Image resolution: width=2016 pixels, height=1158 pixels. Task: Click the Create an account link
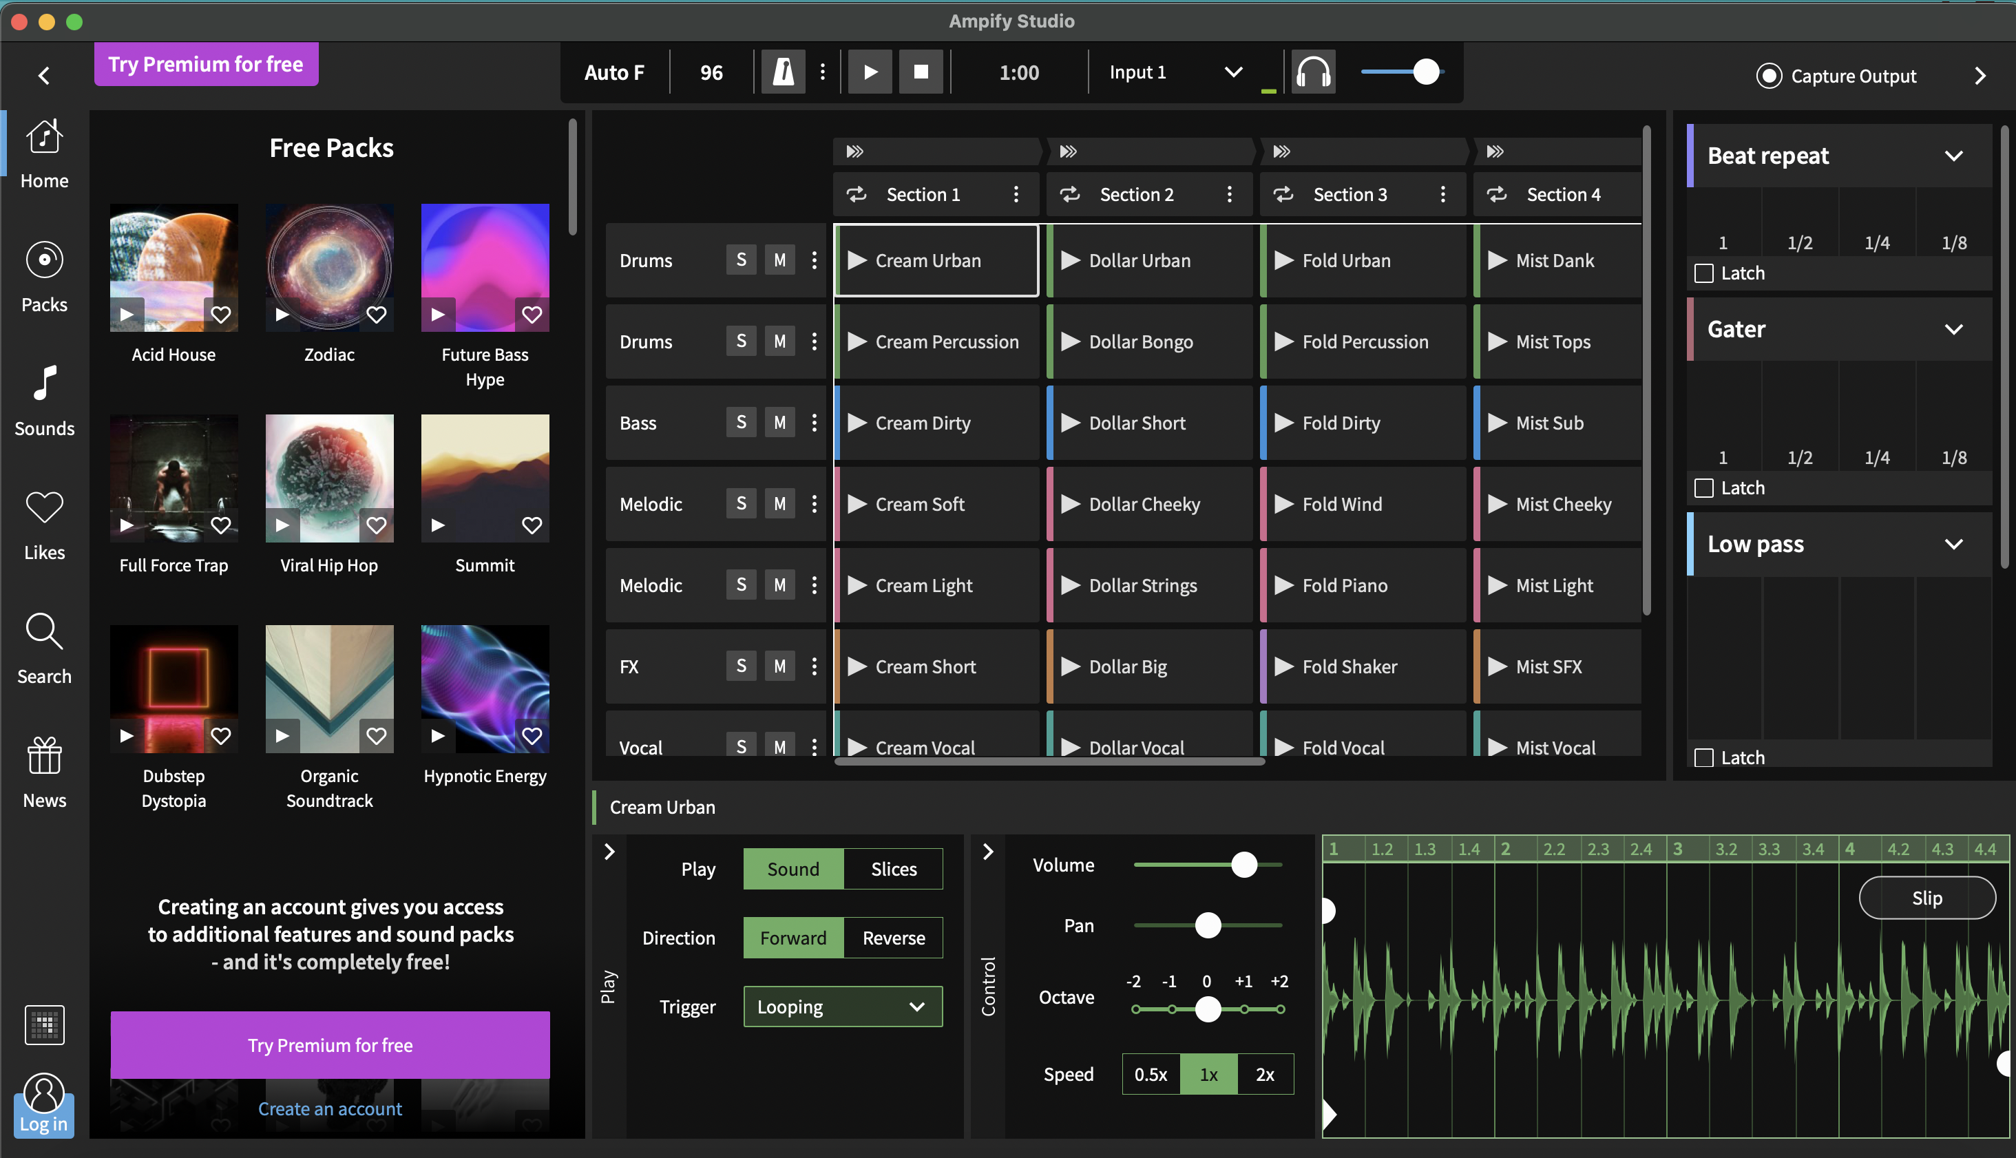click(330, 1108)
